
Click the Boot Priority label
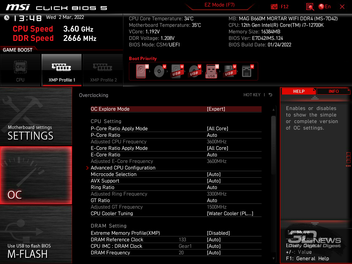[143, 58]
